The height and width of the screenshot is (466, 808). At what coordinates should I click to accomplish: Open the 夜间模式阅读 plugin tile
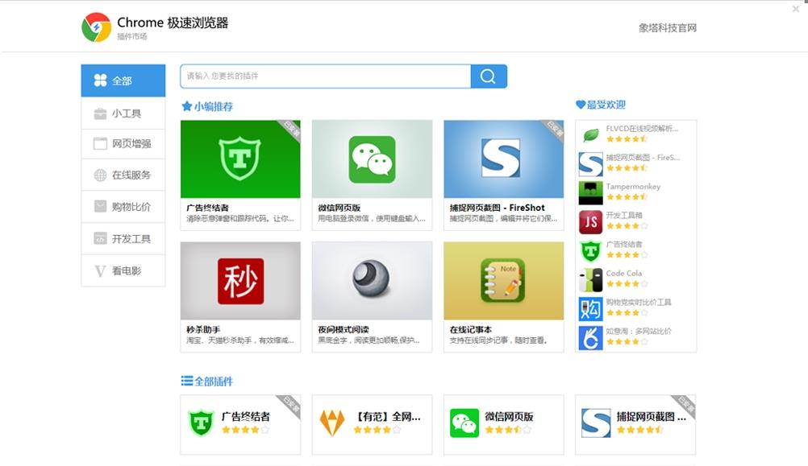point(372,281)
